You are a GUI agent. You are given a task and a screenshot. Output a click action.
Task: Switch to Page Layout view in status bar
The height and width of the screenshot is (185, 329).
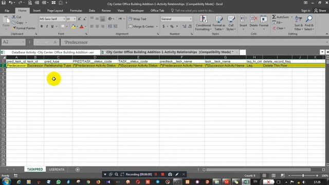click(x=273, y=175)
